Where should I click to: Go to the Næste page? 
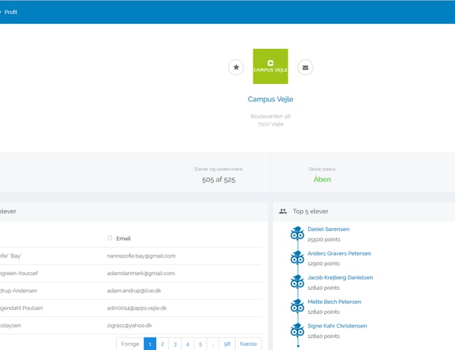point(248,344)
